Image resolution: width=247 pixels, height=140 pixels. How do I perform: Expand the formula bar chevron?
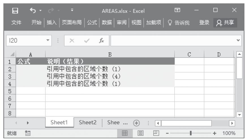point(240,41)
